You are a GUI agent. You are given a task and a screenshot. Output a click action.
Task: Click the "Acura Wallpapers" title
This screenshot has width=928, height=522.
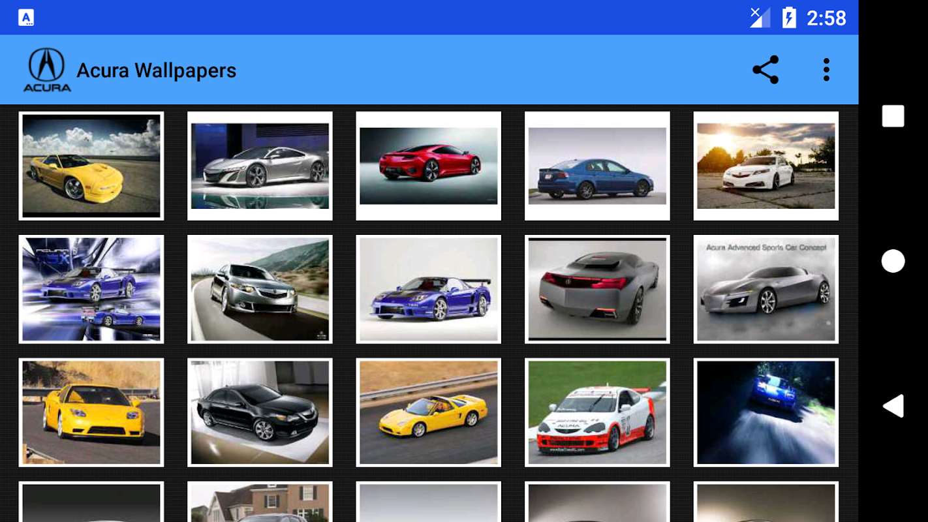pos(157,70)
